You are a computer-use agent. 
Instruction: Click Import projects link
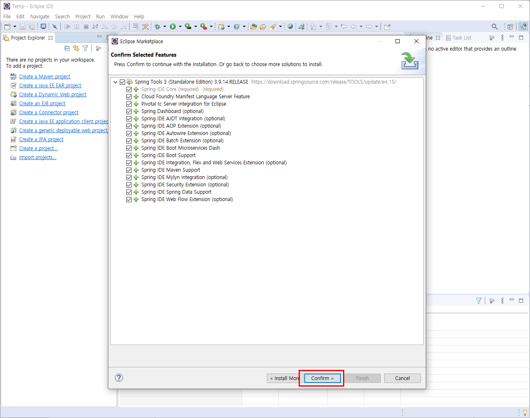[x=37, y=157]
